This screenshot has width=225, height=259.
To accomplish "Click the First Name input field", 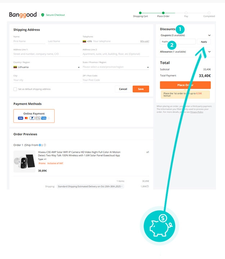I will tap(29, 41).
